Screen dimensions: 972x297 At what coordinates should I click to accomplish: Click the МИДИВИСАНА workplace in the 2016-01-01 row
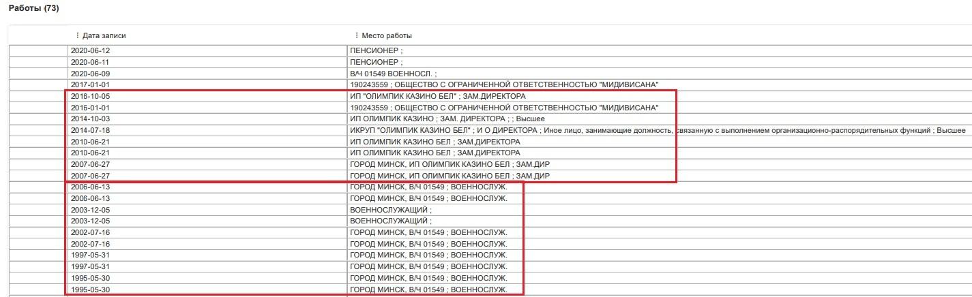coord(503,108)
